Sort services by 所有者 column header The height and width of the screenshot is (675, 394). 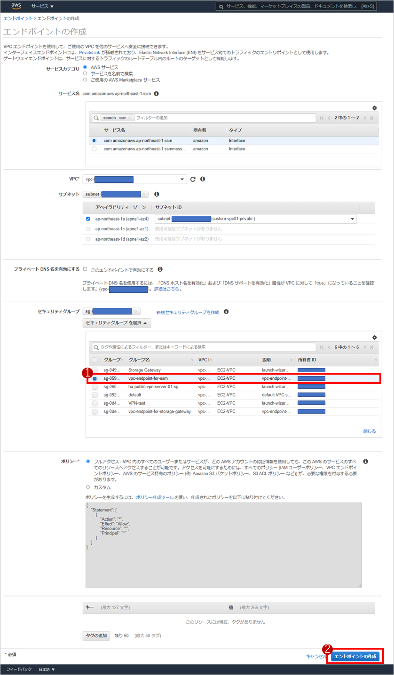(x=199, y=130)
